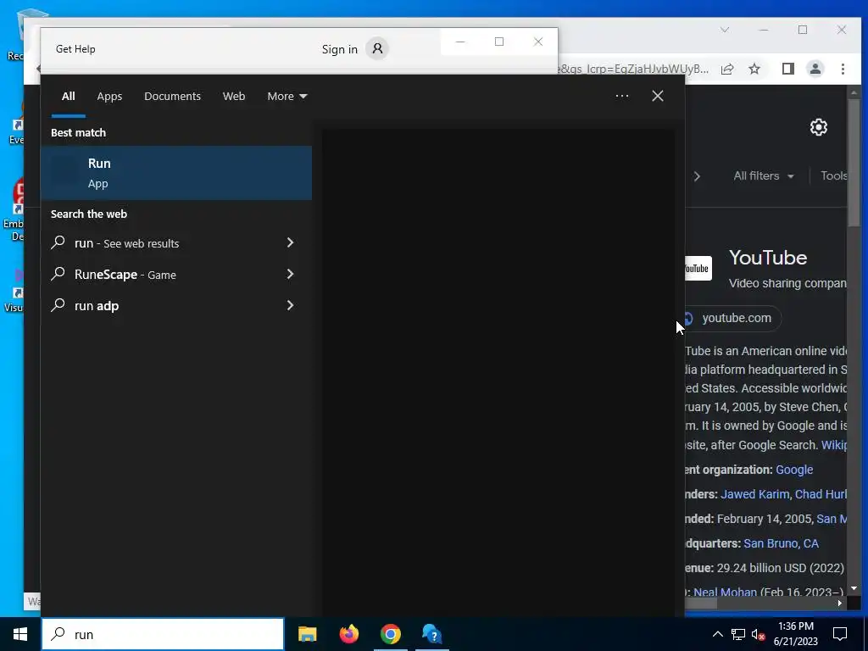Launch Firefox from the taskbar
This screenshot has height=651, width=868.
point(348,634)
